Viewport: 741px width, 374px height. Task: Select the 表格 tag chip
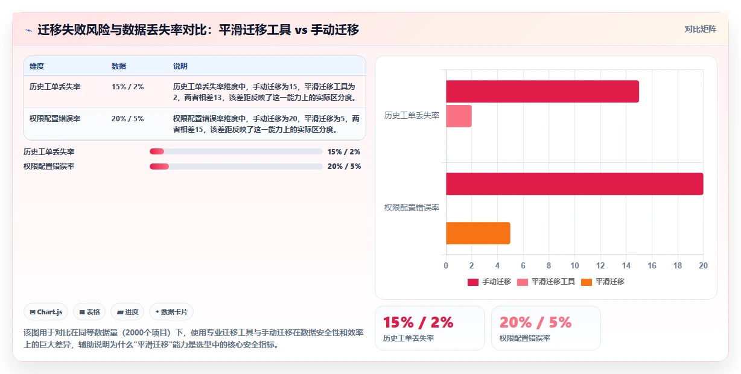coord(89,312)
